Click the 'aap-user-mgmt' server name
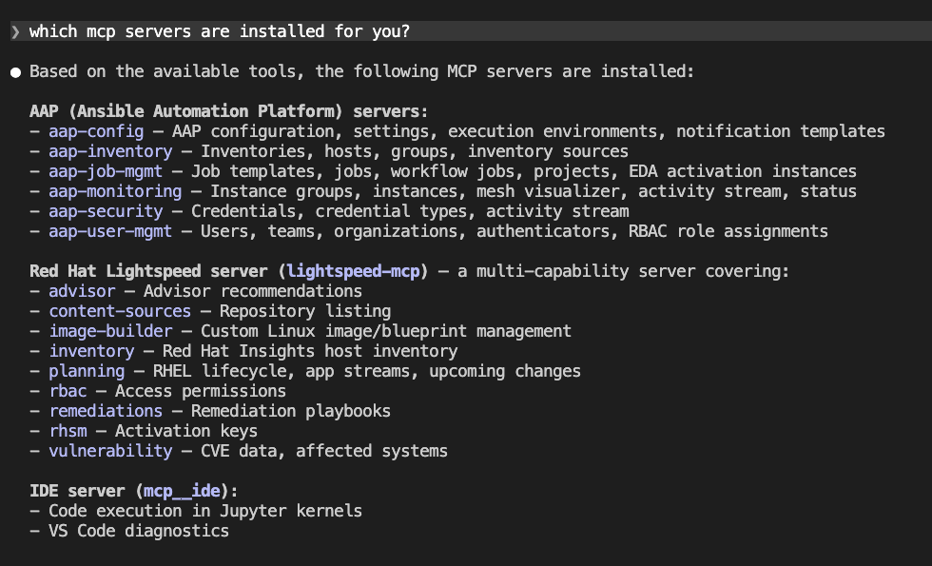Screen dimensions: 932x566 point(110,231)
